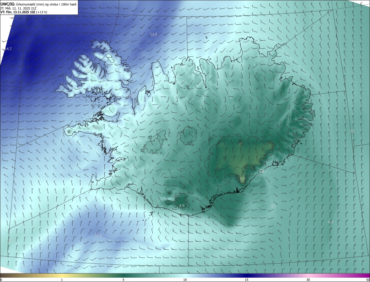Click the '0' tick on the color scale

pyautogui.click(x=1, y=280)
